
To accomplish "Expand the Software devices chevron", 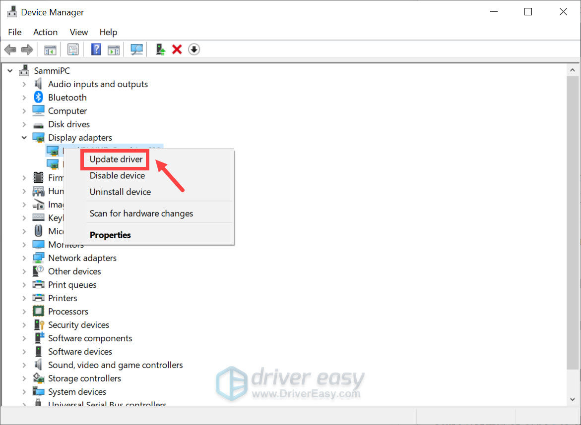I will 24,352.
